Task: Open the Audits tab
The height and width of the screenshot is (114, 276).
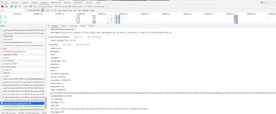Action: point(98,3)
